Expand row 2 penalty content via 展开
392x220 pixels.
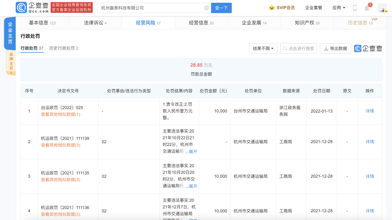pos(193,151)
